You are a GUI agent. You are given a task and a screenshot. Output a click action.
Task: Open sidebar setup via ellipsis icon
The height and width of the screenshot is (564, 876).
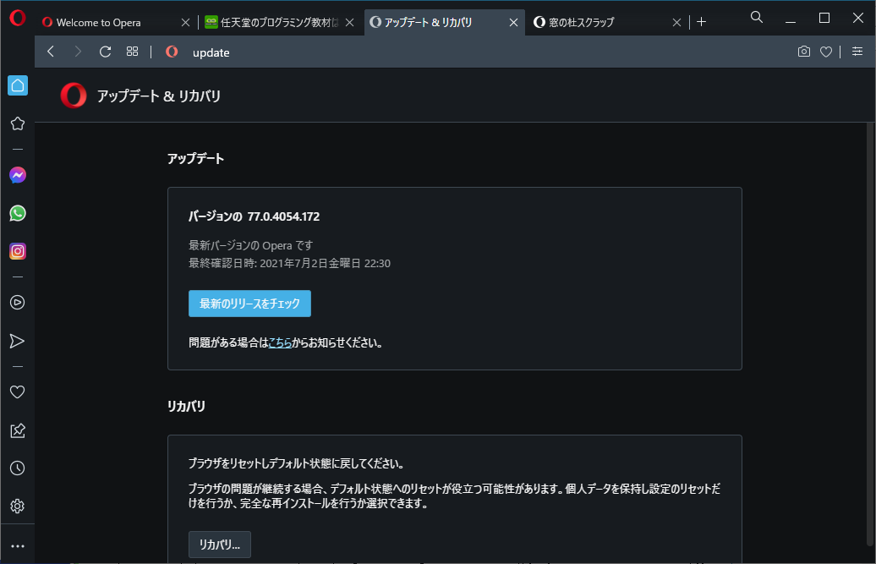pos(17,545)
